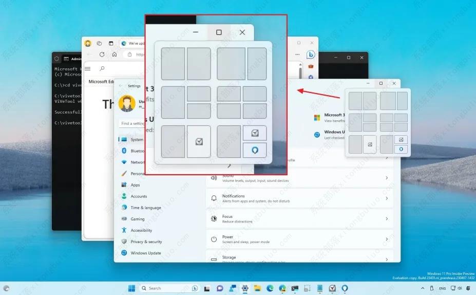Expand the Notifications row chevron
Image resolution: width=476 pixels, height=295 pixels.
click(x=387, y=198)
